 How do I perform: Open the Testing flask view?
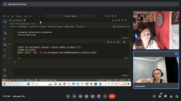pos(5,50)
